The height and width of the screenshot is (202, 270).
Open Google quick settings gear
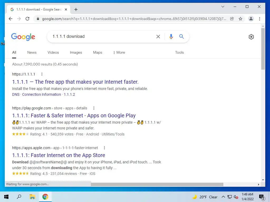coord(251,37)
